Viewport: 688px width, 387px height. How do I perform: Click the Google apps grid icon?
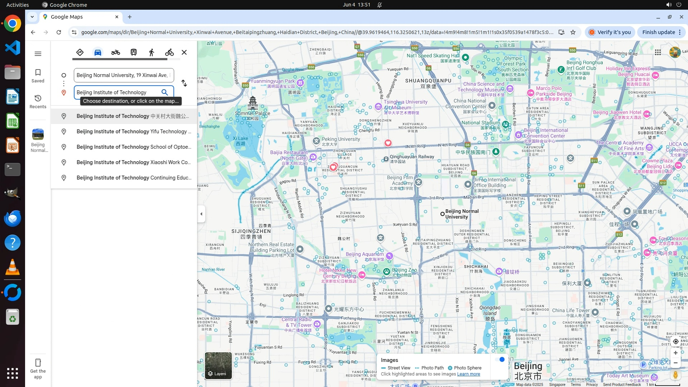658,52
